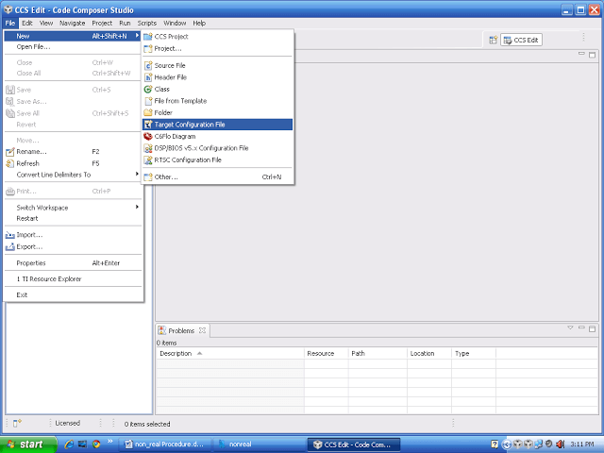Click the Type column header

(x=474, y=353)
